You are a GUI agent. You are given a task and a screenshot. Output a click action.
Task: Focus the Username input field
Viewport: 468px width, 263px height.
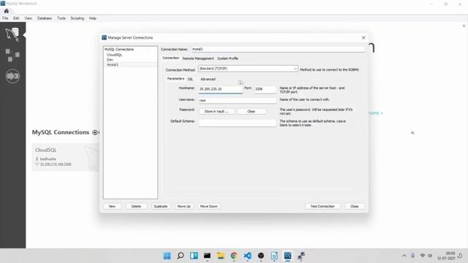(x=237, y=101)
